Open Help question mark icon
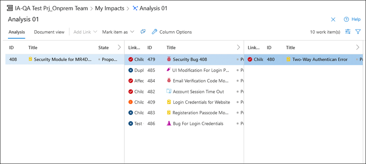366x164 pixels. [x=346, y=20]
